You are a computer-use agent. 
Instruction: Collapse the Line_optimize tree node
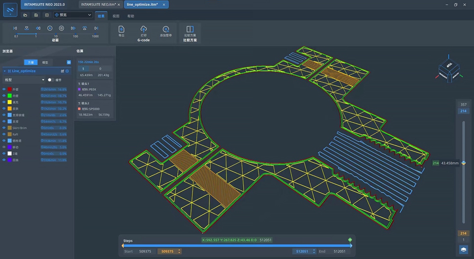pos(5,71)
